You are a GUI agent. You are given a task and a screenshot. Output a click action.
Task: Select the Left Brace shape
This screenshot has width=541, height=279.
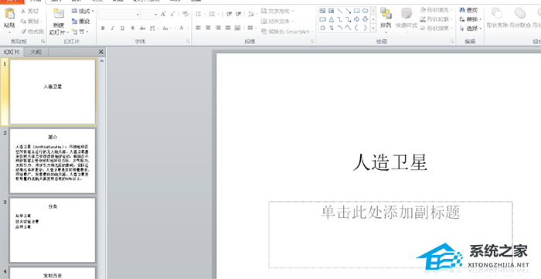357,28
